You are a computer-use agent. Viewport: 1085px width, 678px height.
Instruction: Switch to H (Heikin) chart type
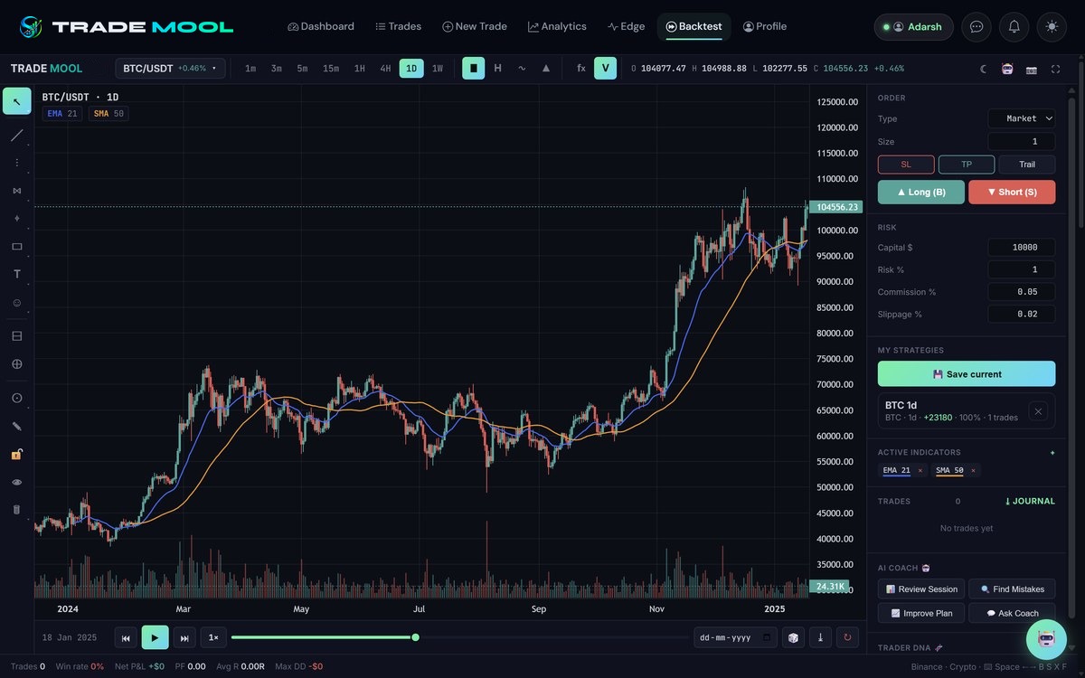pos(497,68)
